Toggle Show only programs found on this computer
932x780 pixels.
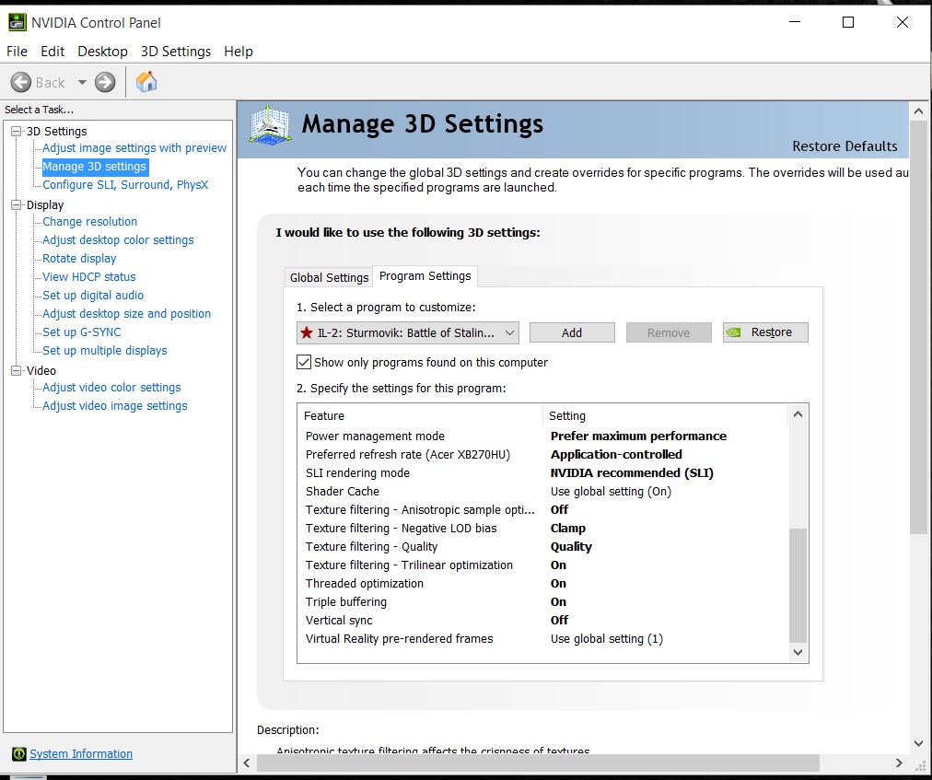coord(304,362)
